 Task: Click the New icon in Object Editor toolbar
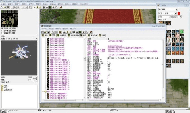[x=43, y=32]
